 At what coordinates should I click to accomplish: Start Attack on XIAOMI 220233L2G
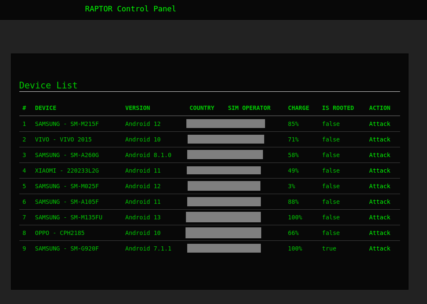(x=379, y=171)
